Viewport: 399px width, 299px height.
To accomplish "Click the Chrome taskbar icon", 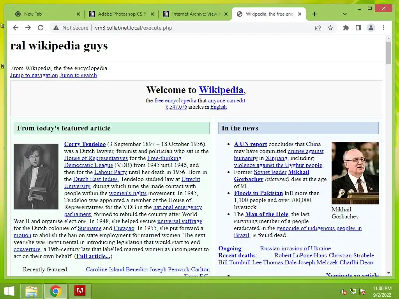I will click(56, 291).
